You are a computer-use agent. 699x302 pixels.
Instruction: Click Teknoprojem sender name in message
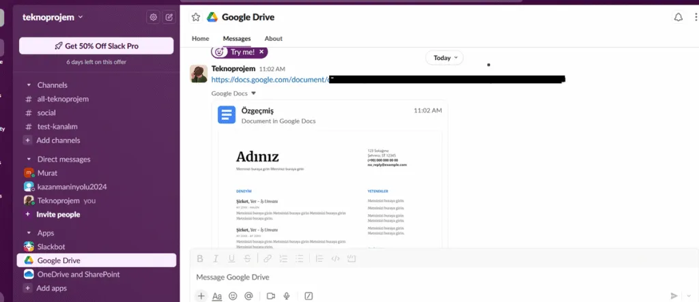(x=233, y=69)
